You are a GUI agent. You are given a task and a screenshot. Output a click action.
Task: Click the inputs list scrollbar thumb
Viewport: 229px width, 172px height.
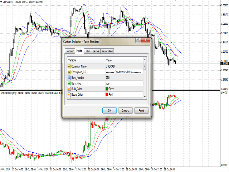[145, 66]
